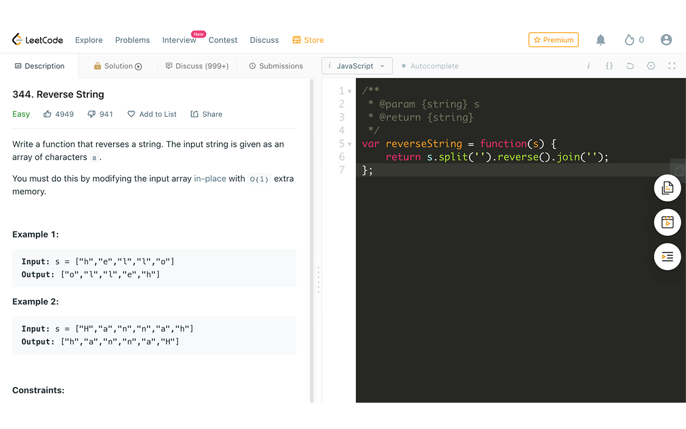Viewport: 686px width, 429px height.
Task: Collapse the code fold arrow on line 5
Action: pos(351,143)
